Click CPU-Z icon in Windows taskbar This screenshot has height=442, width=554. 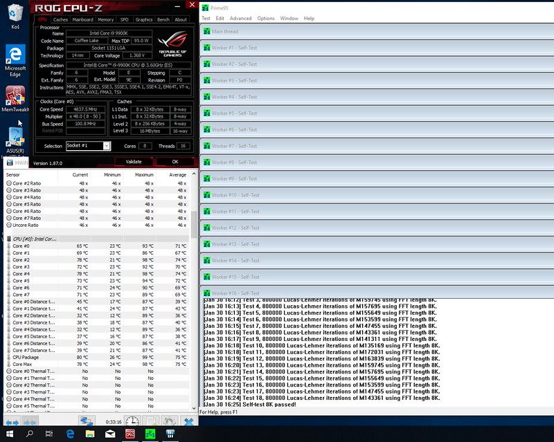[129, 434]
